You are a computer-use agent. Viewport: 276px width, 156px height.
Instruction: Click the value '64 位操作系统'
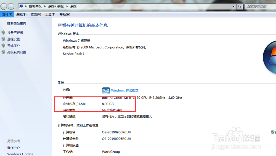click(112, 110)
